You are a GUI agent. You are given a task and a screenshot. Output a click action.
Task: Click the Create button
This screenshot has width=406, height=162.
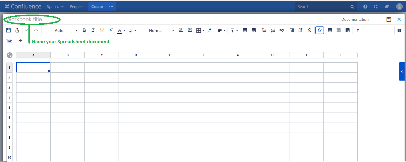97,7
